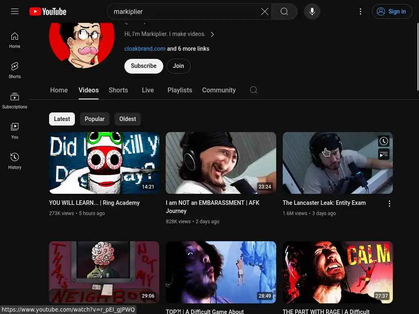Clear the search box with the X
Image resolution: width=419 pixels, height=314 pixels.
click(x=265, y=11)
